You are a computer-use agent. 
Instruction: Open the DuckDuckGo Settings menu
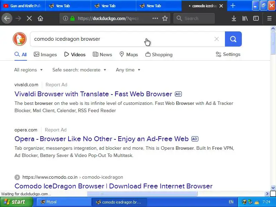point(228,55)
